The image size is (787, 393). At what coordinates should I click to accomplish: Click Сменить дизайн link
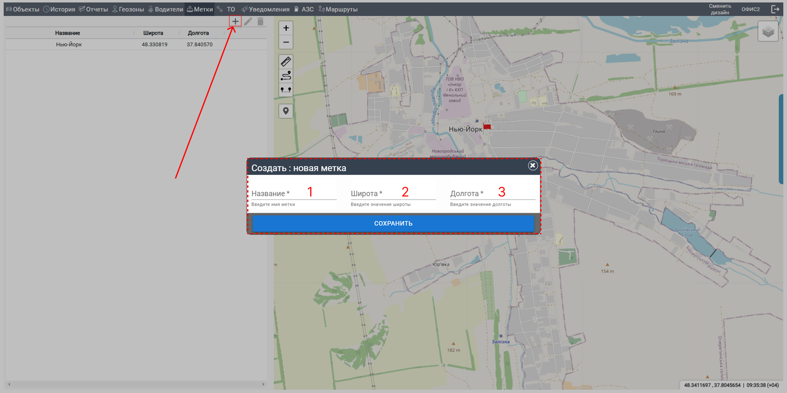point(720,9)
